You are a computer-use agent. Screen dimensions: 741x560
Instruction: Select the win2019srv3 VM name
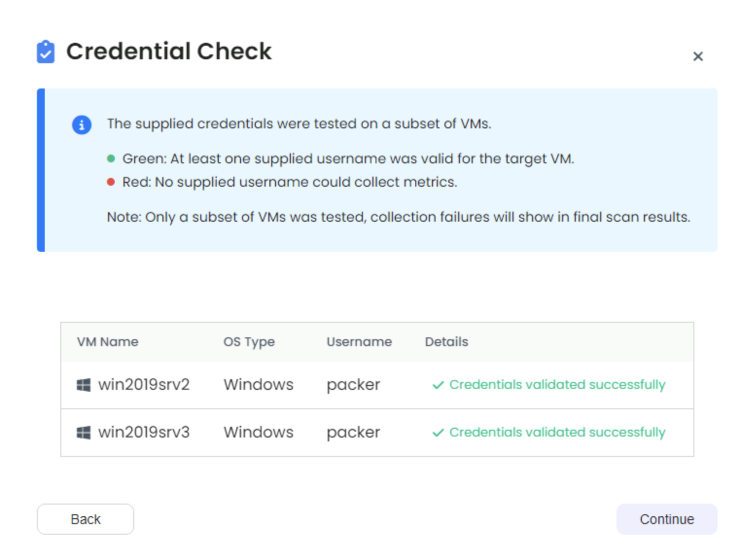[x=144, y=432]
